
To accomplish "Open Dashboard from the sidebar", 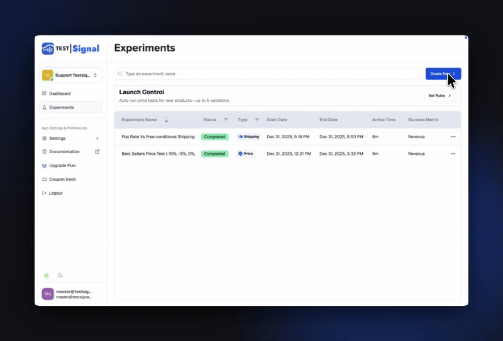I will pyautogui.click(x=60, y=94).
